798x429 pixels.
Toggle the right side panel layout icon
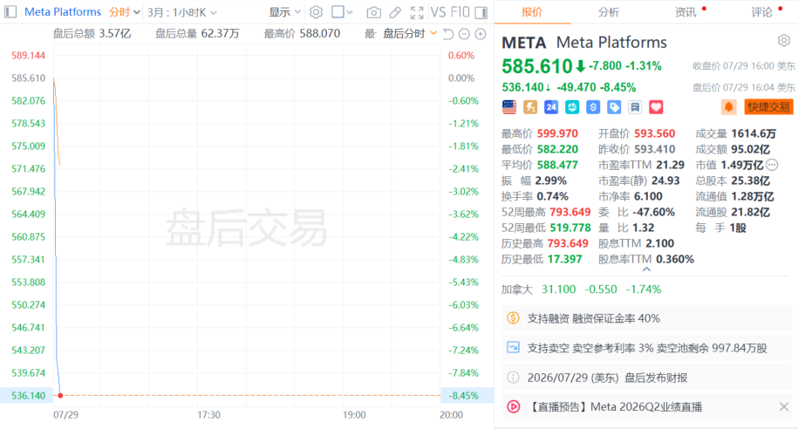point(481,12)
